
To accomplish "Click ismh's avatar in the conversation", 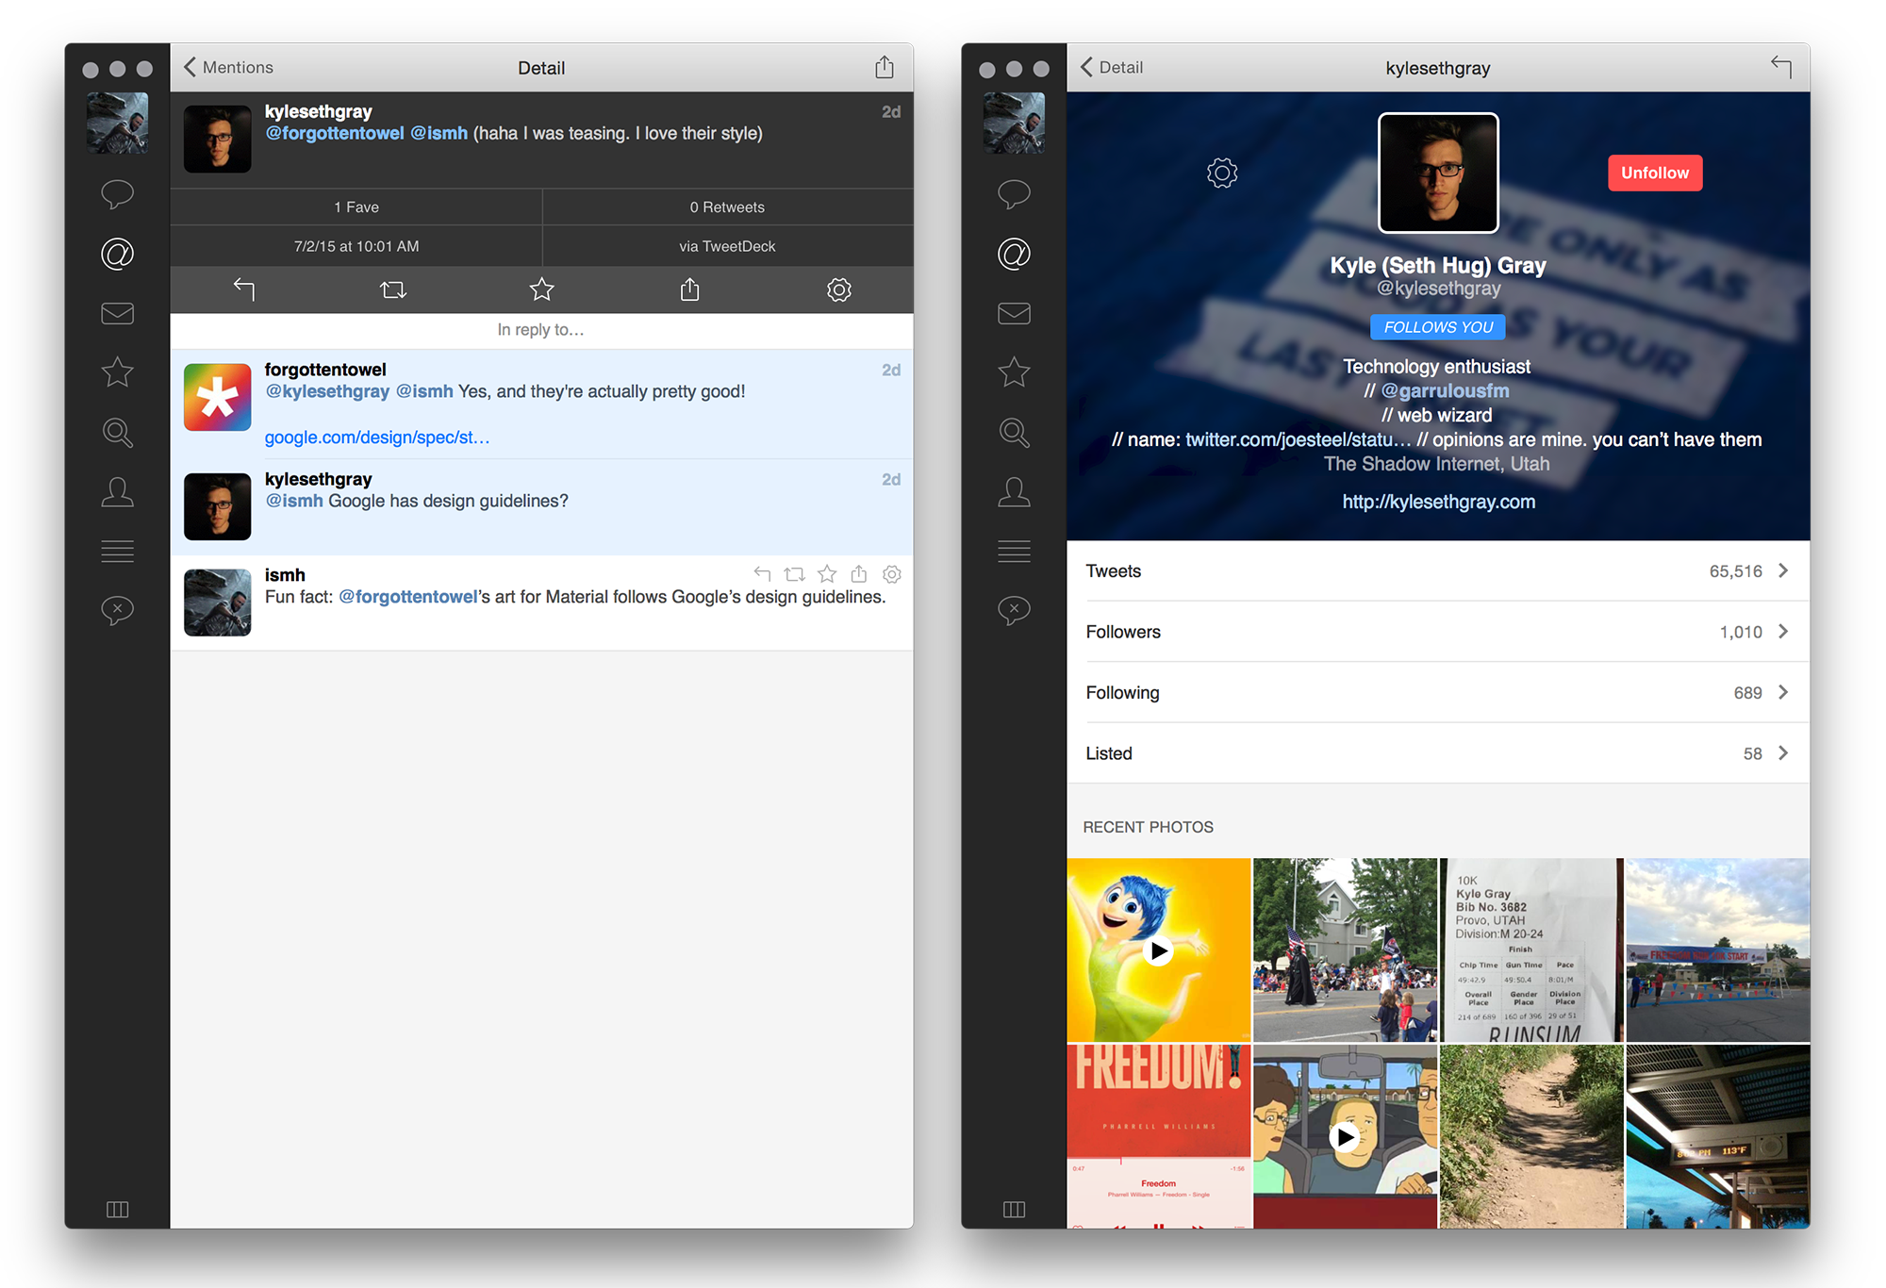I will click(x=217, y=602).
